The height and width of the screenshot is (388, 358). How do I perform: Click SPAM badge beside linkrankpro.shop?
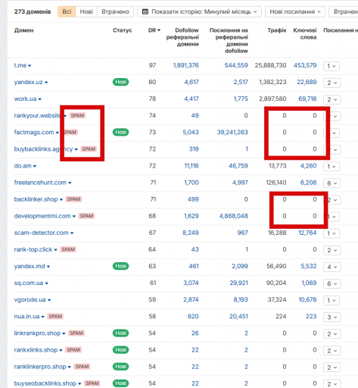(76, 333)
